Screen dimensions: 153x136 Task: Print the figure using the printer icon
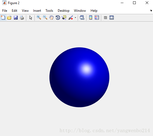(22, 18)
